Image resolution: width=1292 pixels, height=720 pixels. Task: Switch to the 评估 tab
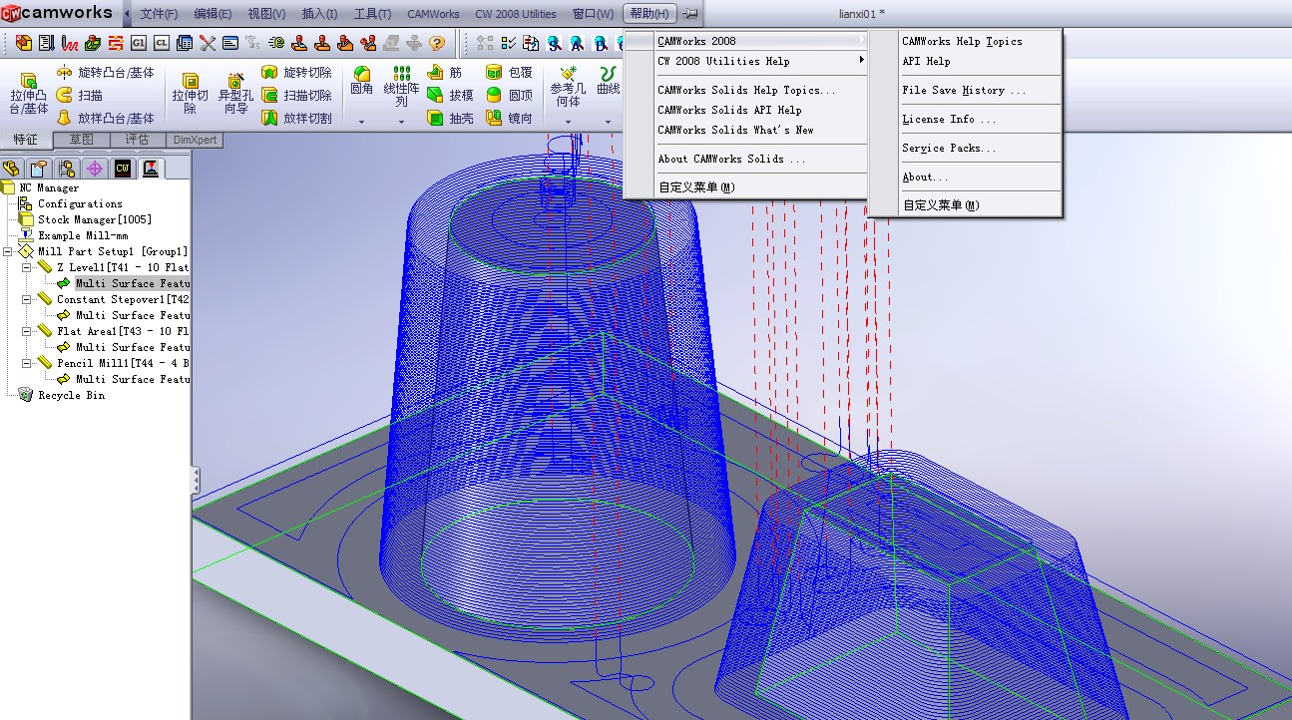[x=137, y=140]
